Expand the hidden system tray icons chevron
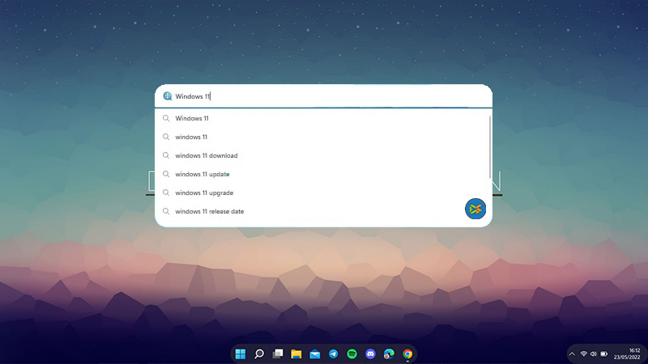Image resolution: width=648 pixels, height=364 pixels. tap(572, 354)
